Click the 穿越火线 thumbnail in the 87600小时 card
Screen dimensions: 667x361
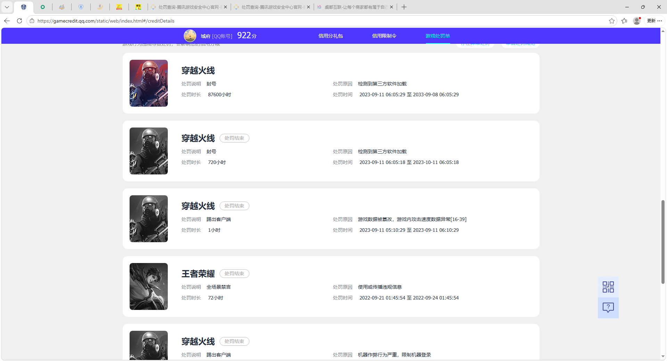pyautogui.click(x=149, y=83)
